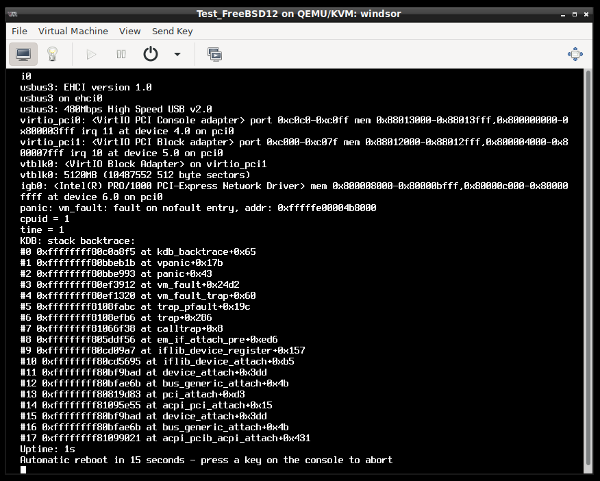600x481 pixels.
Task: Click backtrace line #8 em_if_attach_pre+0xed6
Action: 149,339
